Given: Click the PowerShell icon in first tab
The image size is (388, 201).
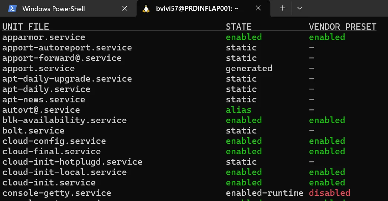Looking at the screenshot, I should [12, 9].
